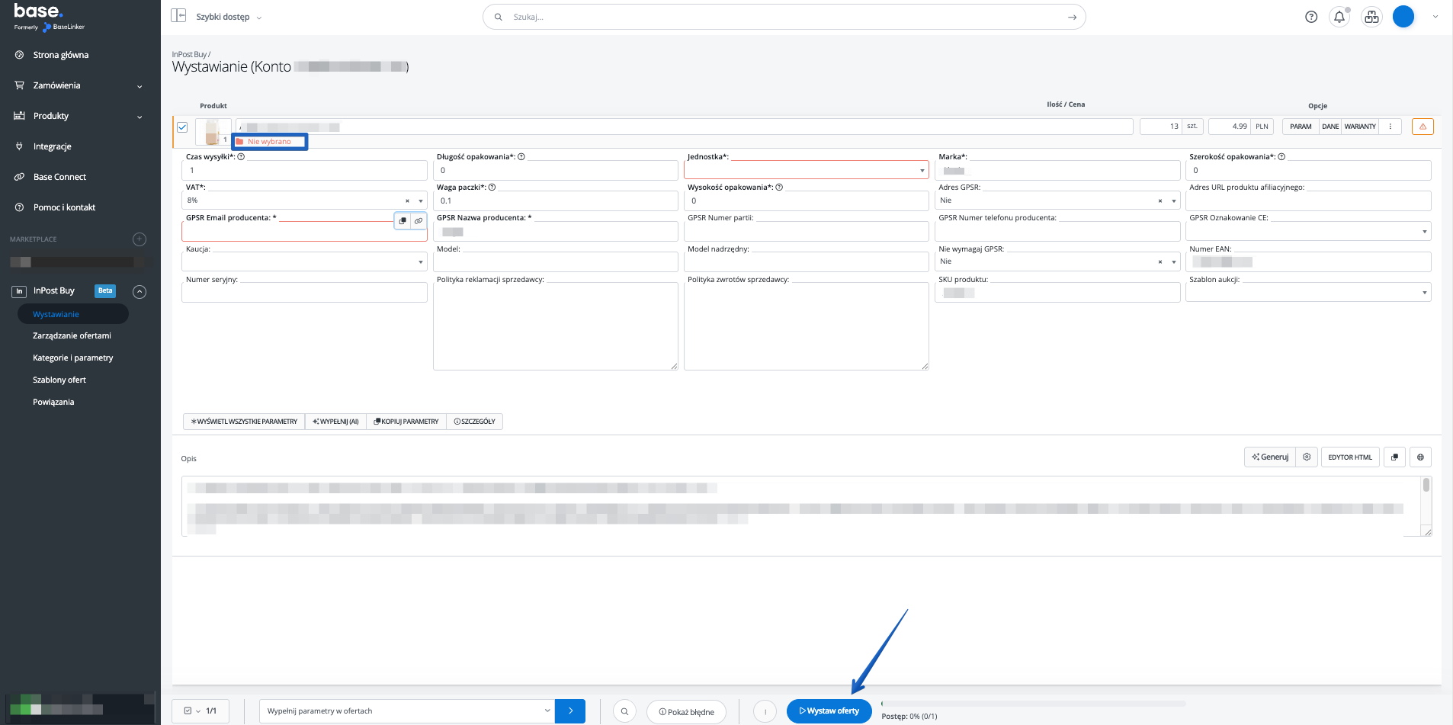Open description generator settings gear
Screen dimensions: 1453x725
tap(1307, 457)
